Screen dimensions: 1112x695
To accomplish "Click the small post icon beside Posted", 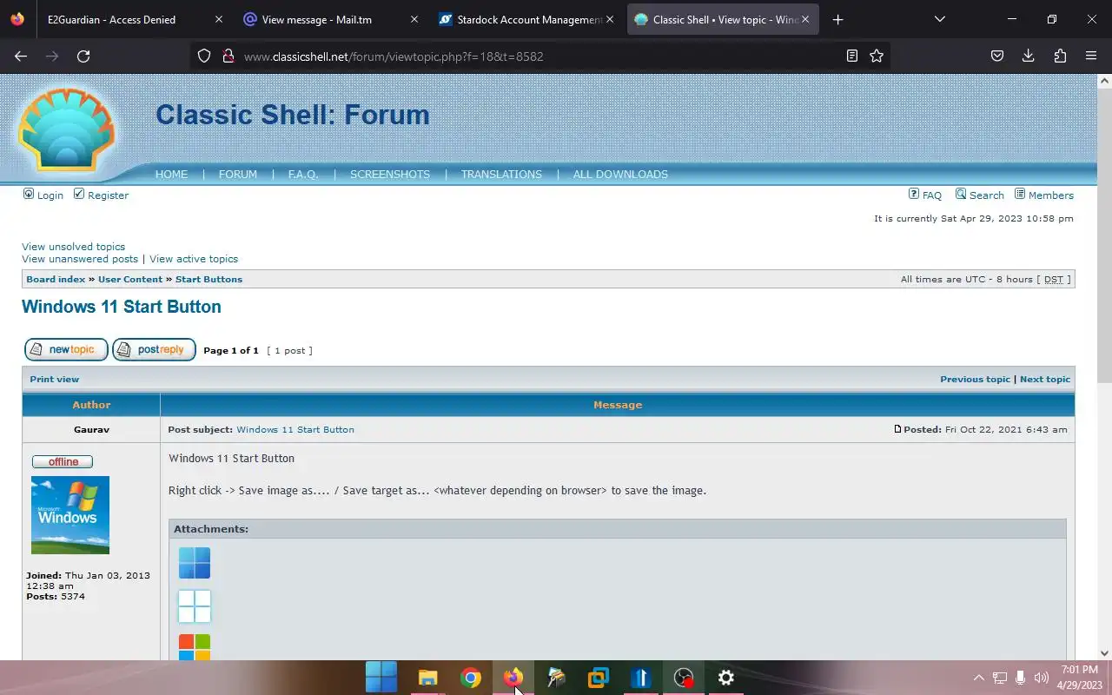I will (x=897, y=429).
